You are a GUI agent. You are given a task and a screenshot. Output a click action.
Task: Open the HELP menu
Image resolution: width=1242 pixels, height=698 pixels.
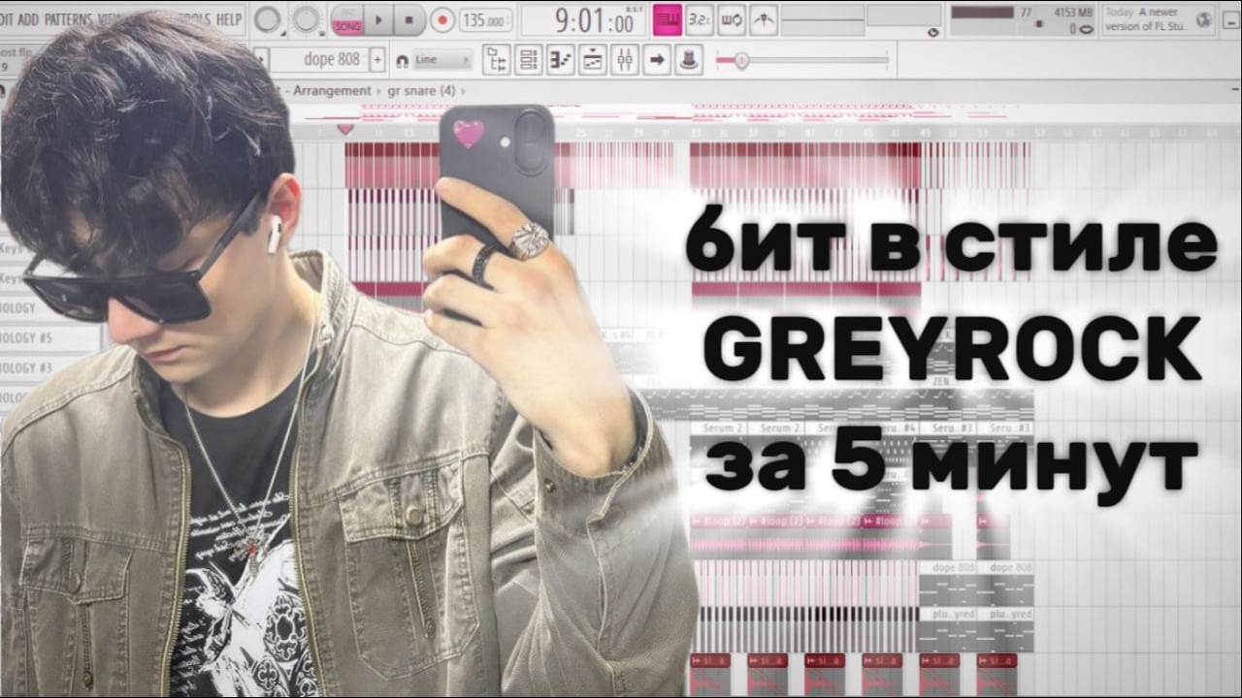(229, 18)
